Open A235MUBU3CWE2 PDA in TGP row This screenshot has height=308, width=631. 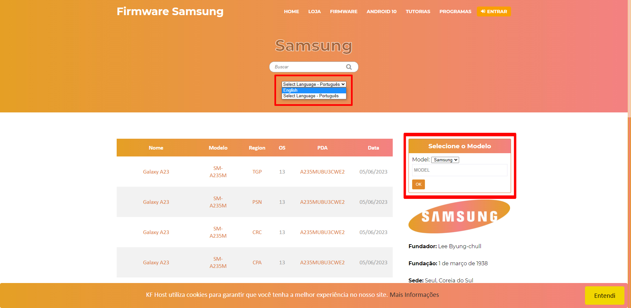coord(322,172)
